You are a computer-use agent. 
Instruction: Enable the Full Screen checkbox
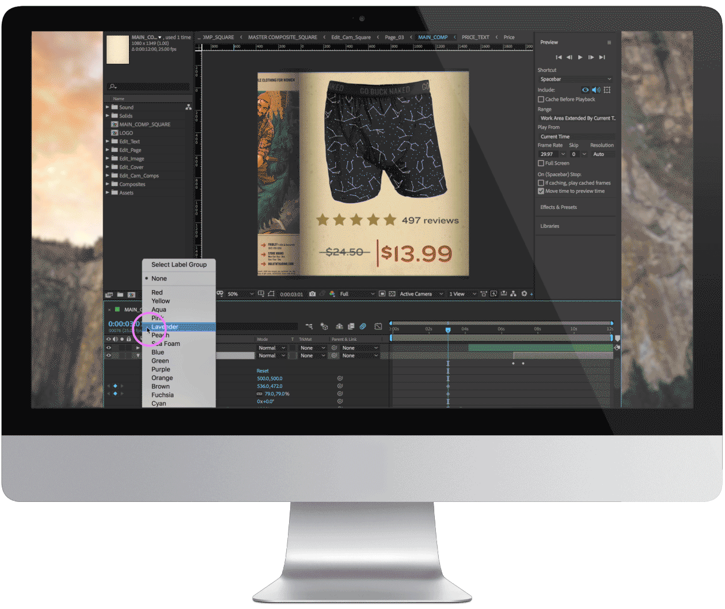541,163
